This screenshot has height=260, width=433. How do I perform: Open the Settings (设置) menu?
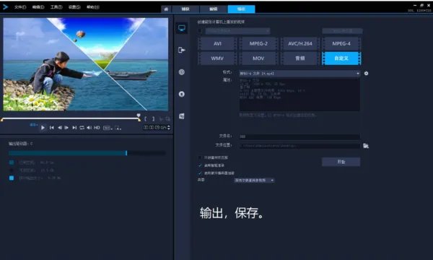pyautogui.click(x=74, y=7)
